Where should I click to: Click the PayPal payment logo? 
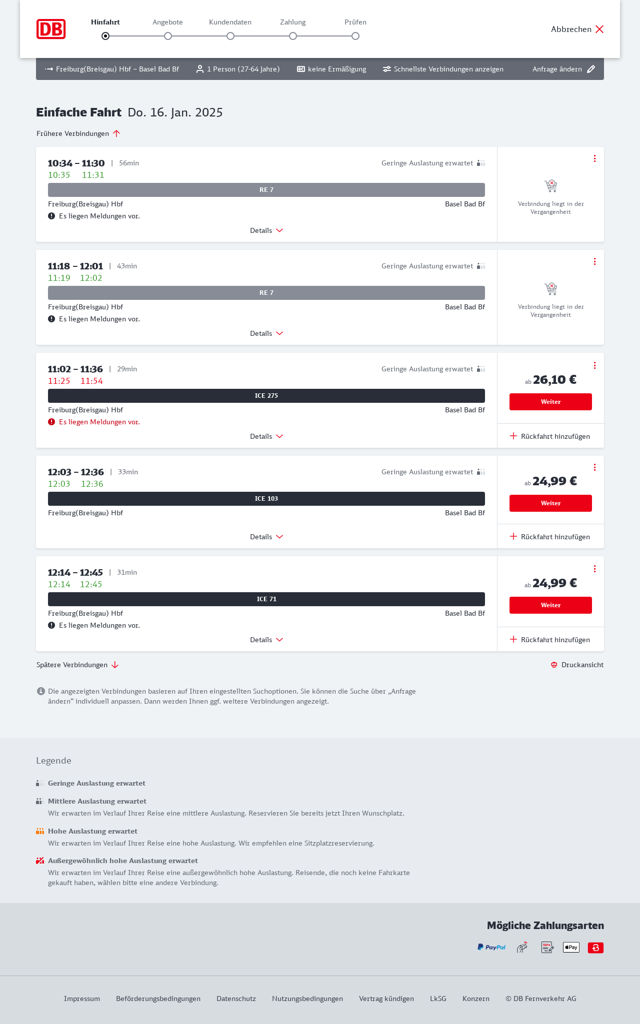click(x=491, y=947)
